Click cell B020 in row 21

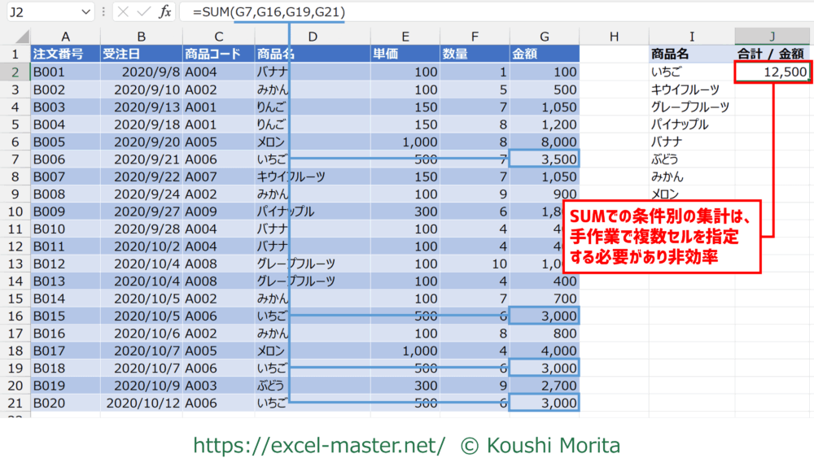(65, 403)
